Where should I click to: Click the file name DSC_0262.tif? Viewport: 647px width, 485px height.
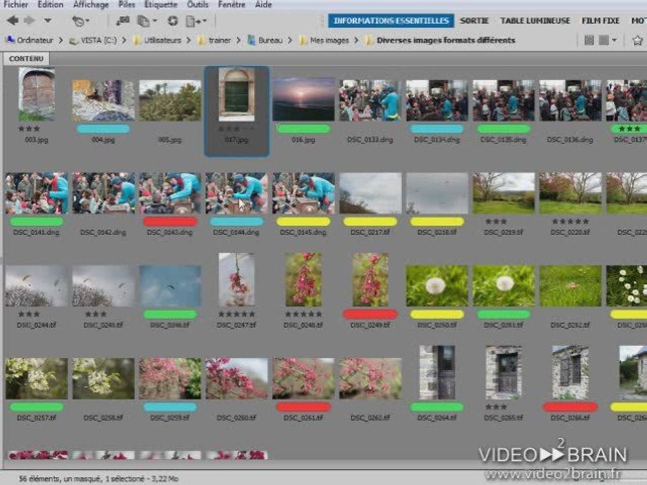click(370, 418)
